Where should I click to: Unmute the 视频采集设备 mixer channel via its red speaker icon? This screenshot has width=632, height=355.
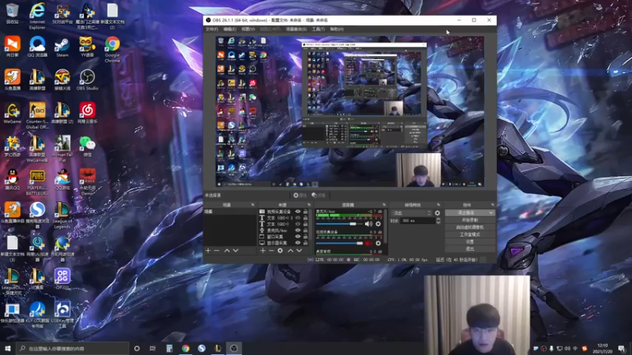point(368,243)
